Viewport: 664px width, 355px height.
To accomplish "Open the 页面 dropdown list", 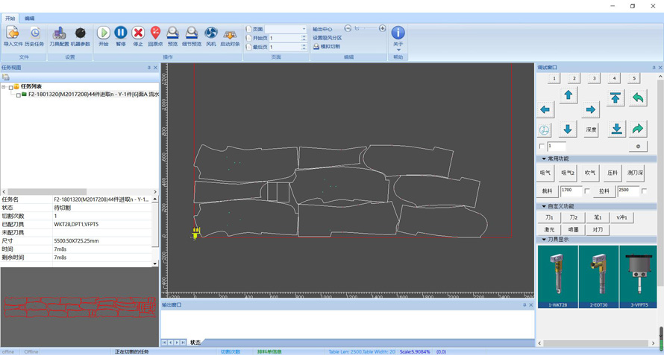I will pyautogui.click(x=304, y=29).
